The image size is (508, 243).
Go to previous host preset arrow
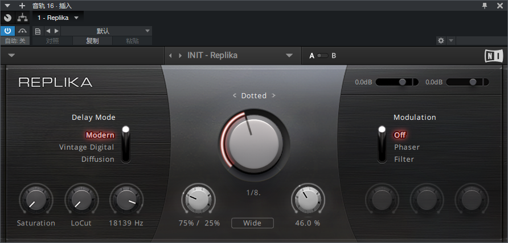(48, 31)
